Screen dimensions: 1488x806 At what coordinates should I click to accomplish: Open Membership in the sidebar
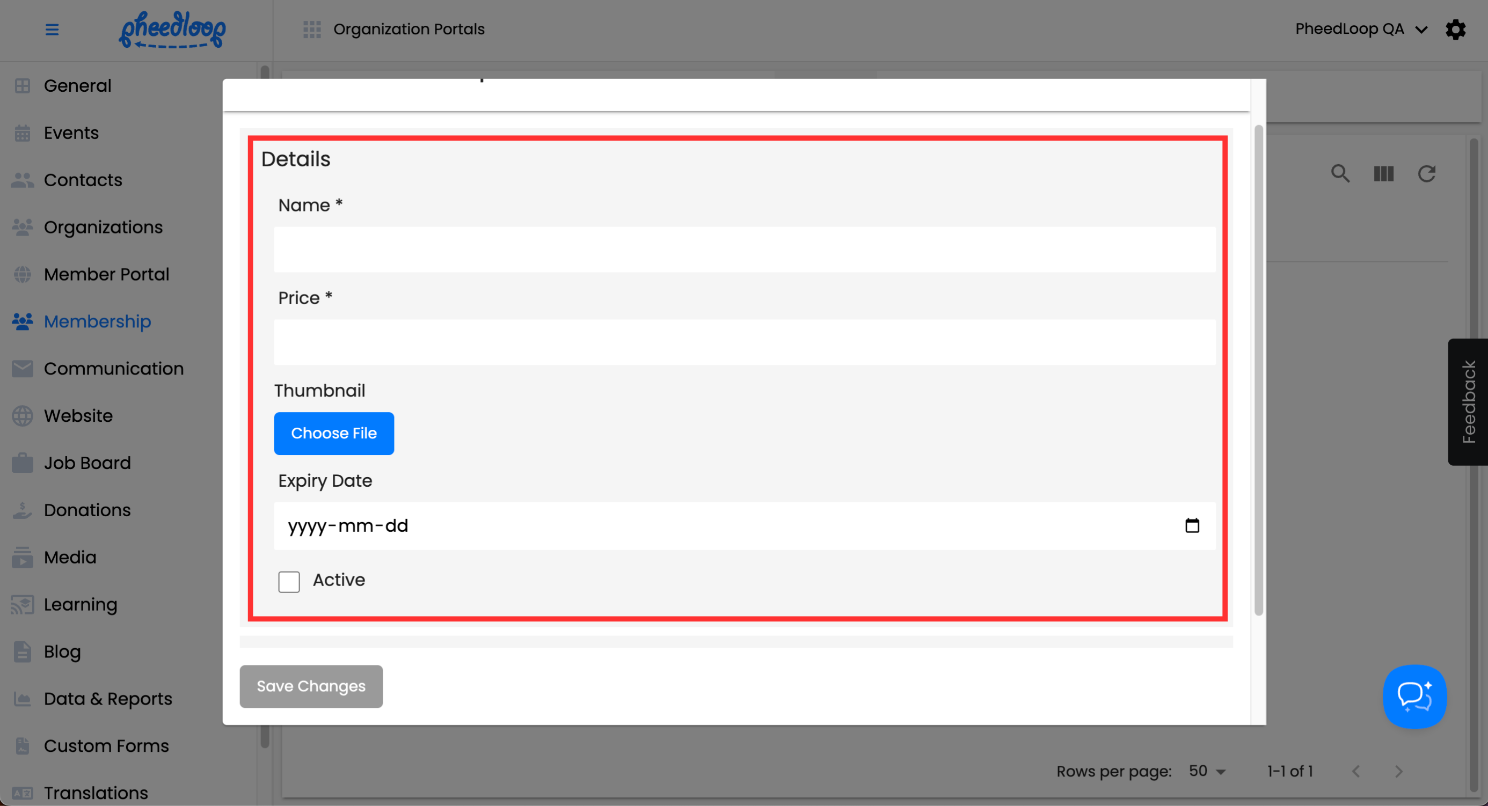click(x=97, y=321)
